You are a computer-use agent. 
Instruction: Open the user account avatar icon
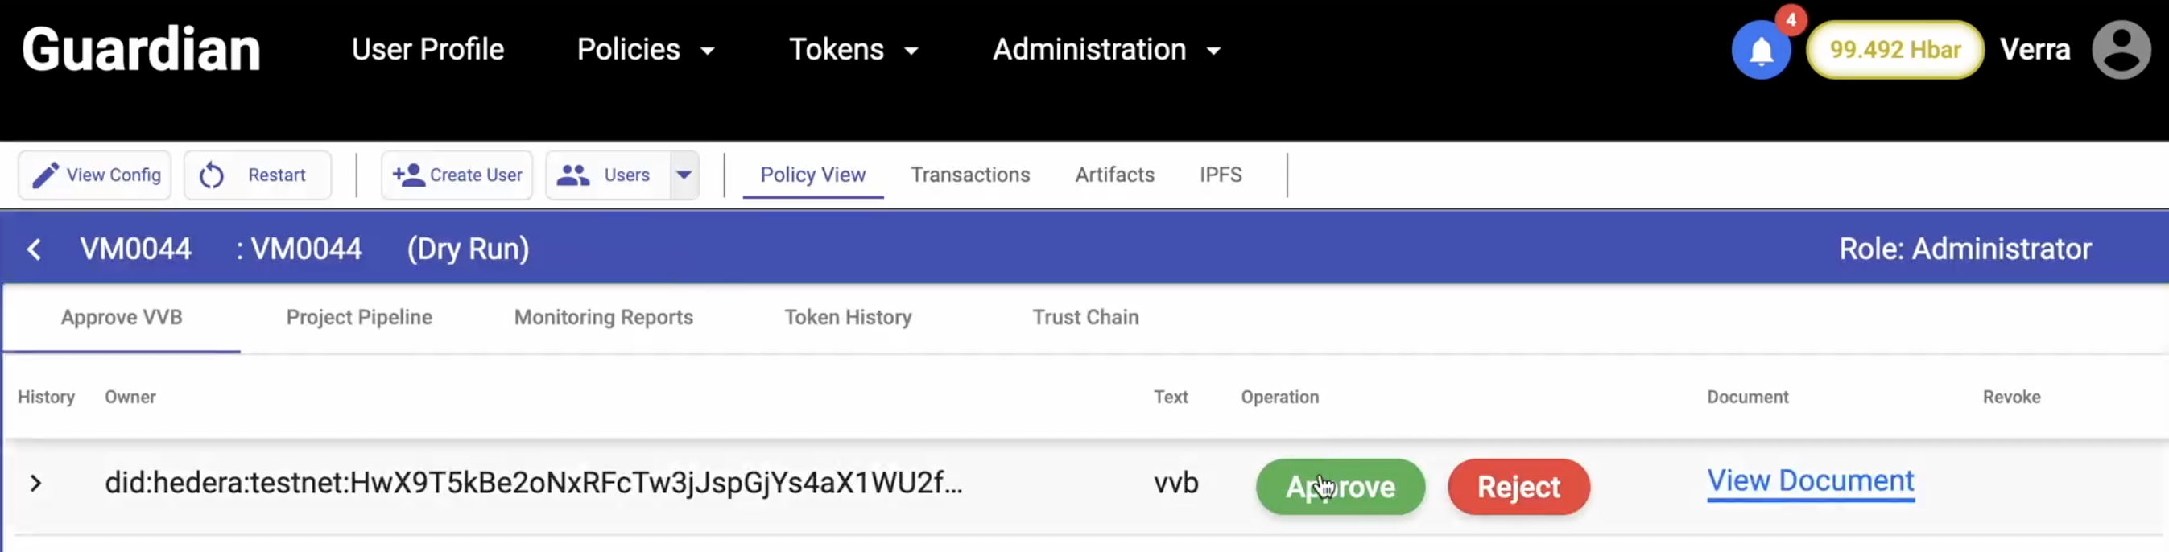(x=2121, y=51)
